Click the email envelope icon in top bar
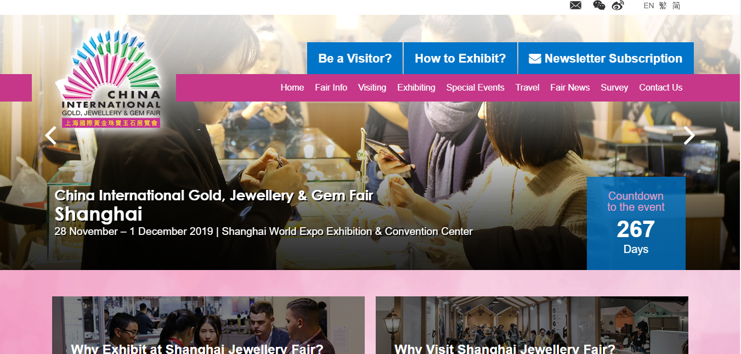The width and height of the screenshot is (741, 354). (x=575, y=5)
